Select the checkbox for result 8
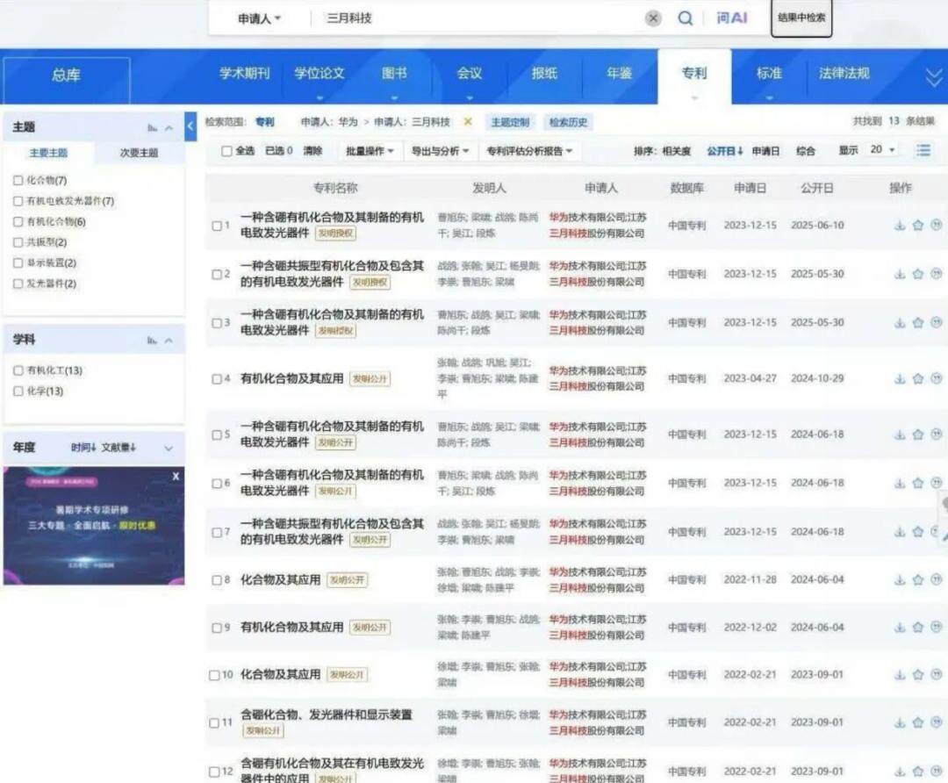948x783 pixels. click(x=217, y=580)
